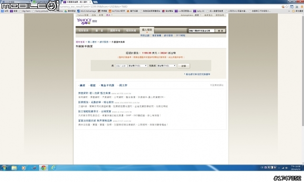Image resolution: width=304 pixels, height=182 pixels.
Task: Open the 看各銀行美元兌兌換匯率 link
Action: (x=198, y=74)
